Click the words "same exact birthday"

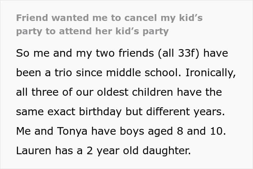tap(69, 112)
